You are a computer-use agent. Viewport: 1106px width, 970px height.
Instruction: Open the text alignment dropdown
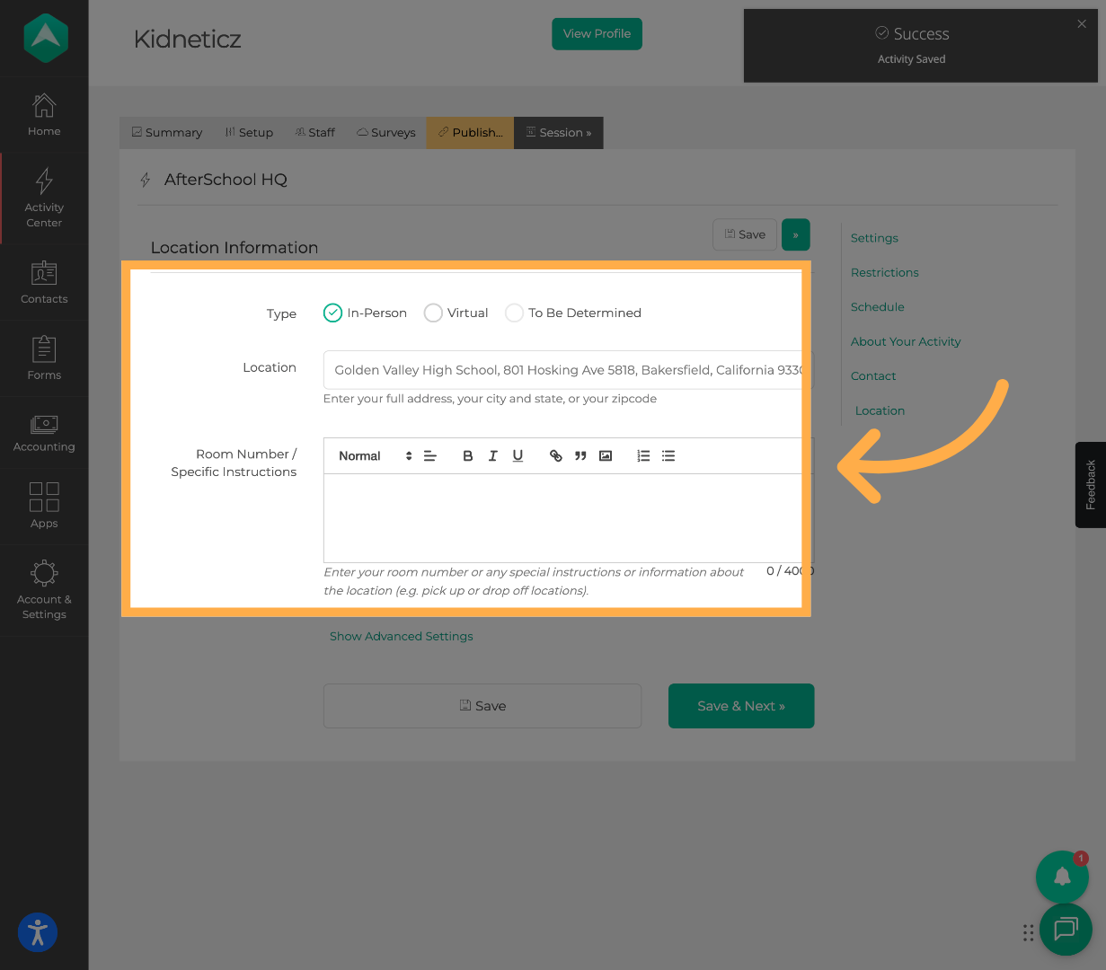[x=430, y=456]
